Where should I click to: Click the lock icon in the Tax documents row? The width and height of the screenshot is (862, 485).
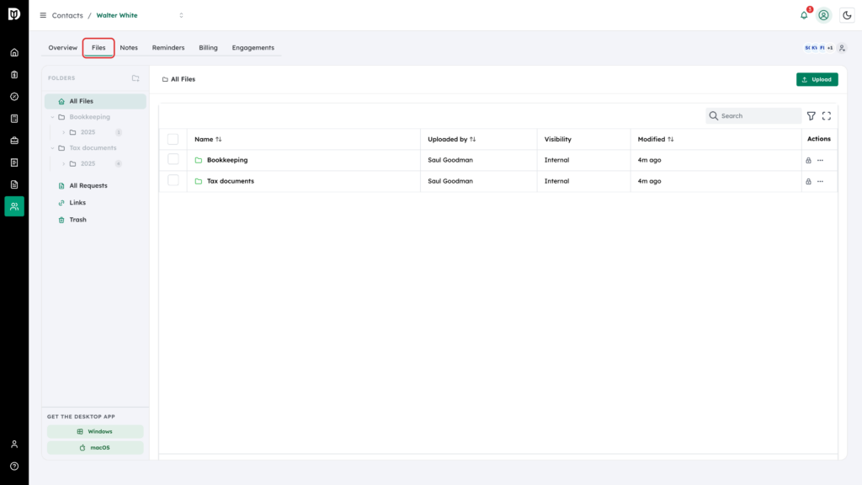[x=808, y=182]
